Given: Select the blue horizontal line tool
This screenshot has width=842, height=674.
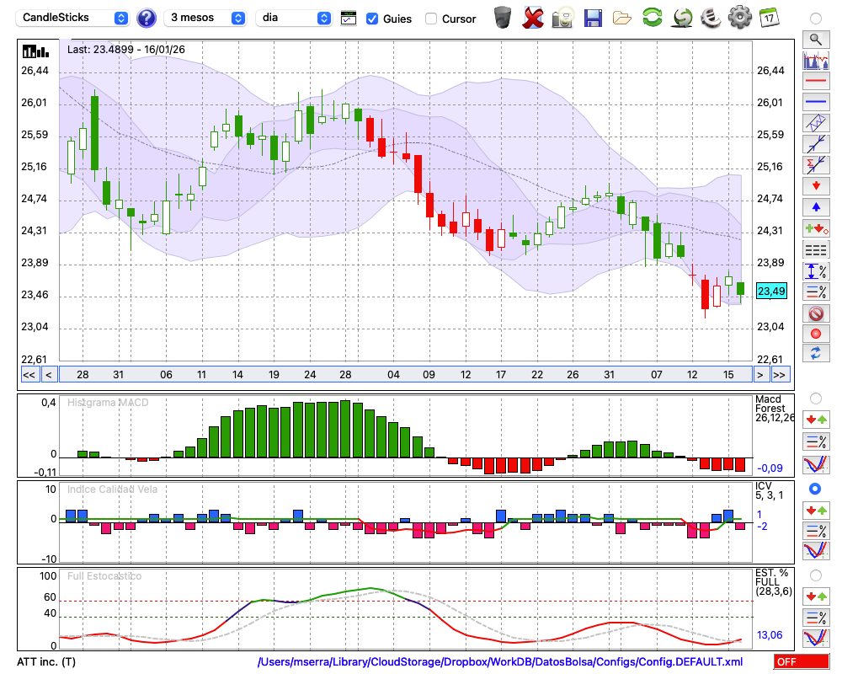Looking at the screenshot, I should pyautogui.click(x=815, y=102).
